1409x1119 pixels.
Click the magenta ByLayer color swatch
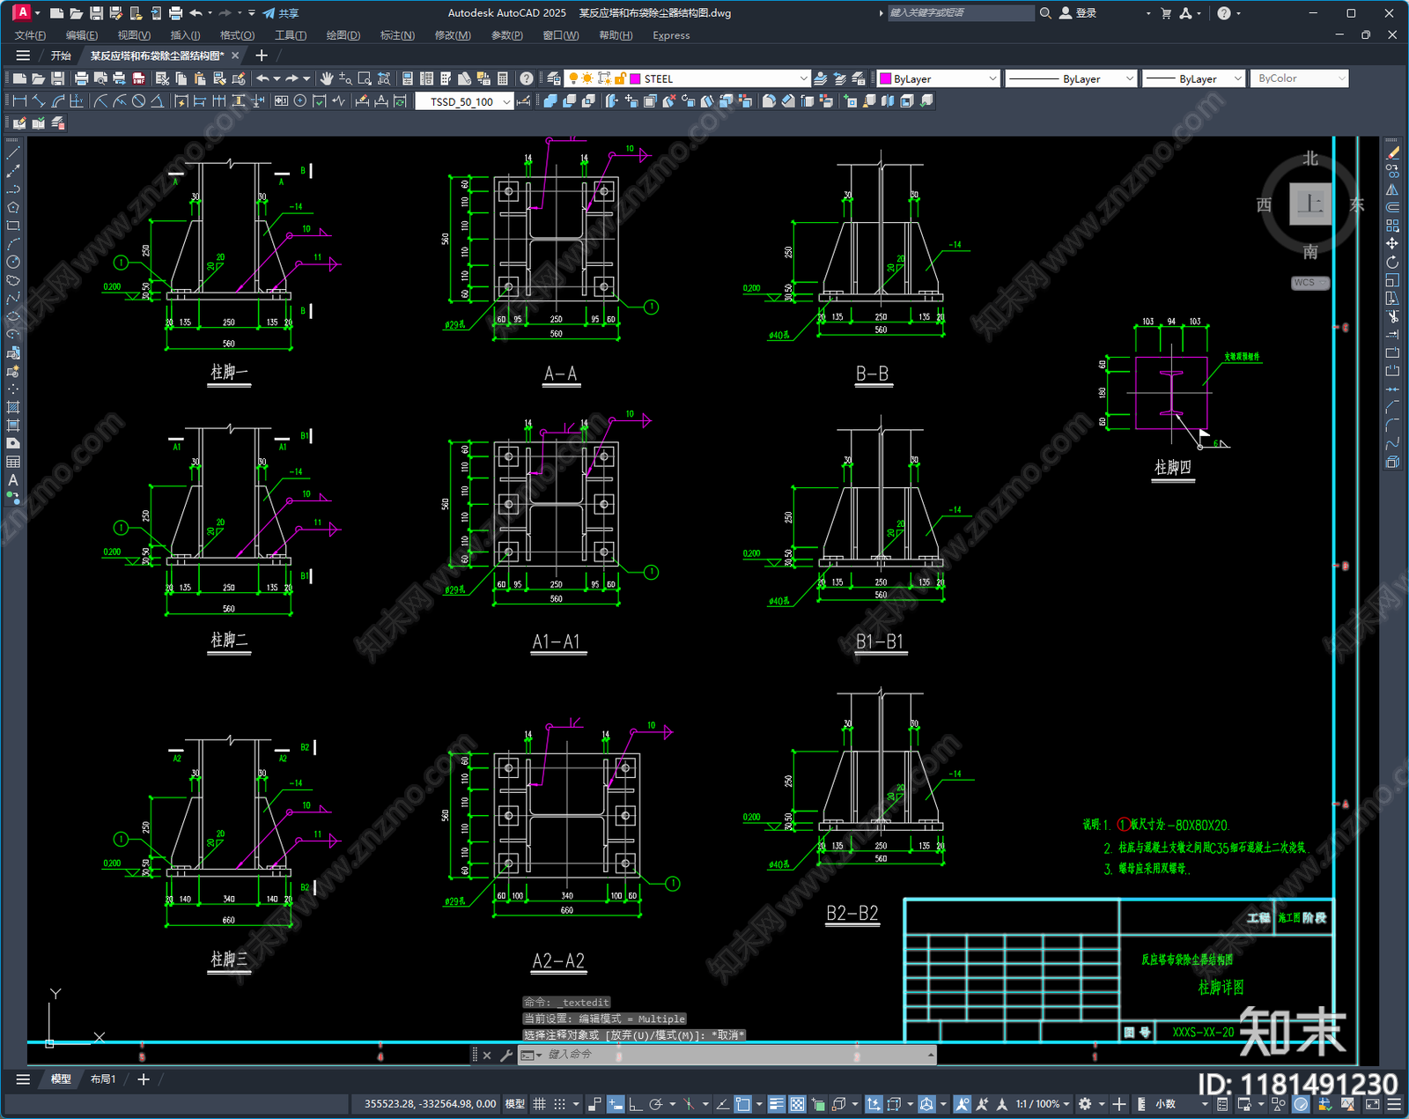(x=886, y=78)
